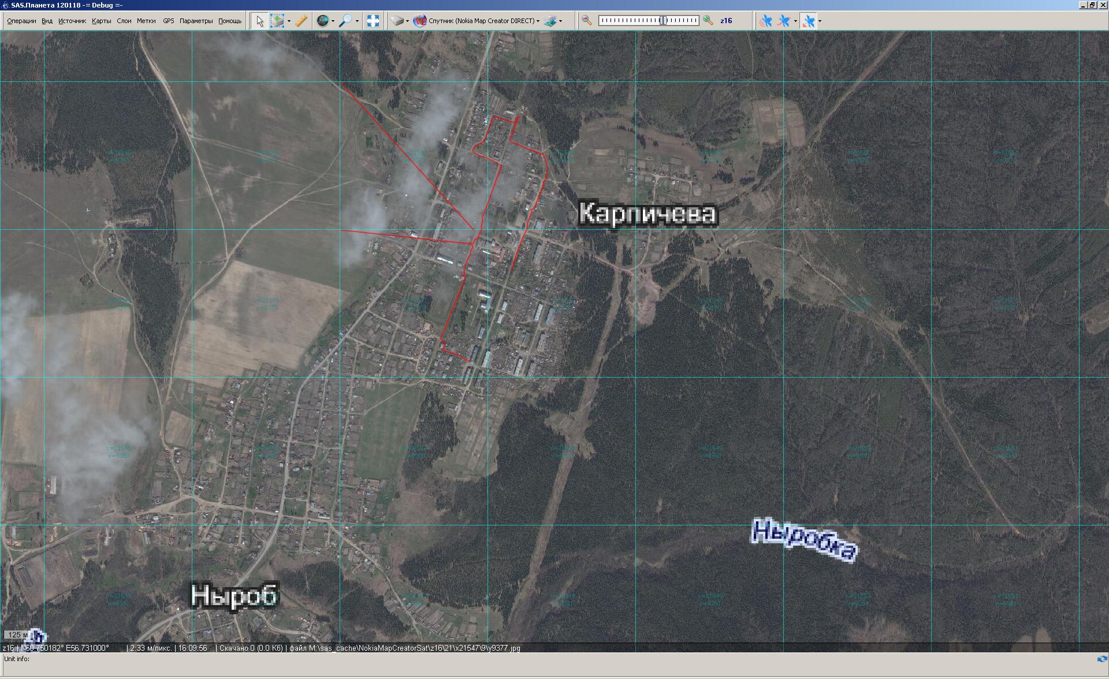
Task: Expand the selection tool dropdown arrow
Action: (x=289, y=21)
